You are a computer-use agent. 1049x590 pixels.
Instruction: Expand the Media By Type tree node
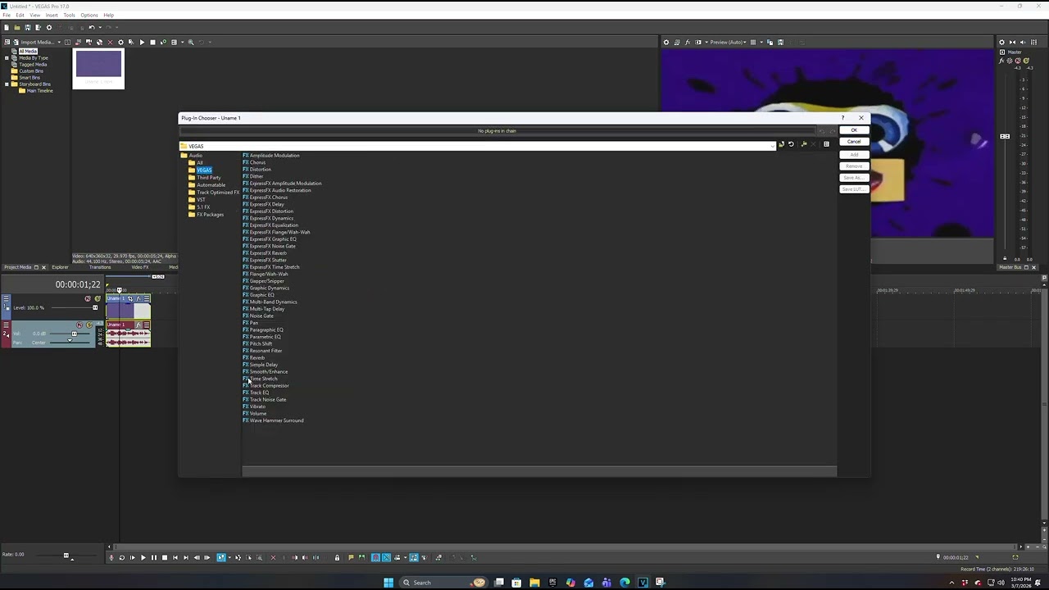7,58
